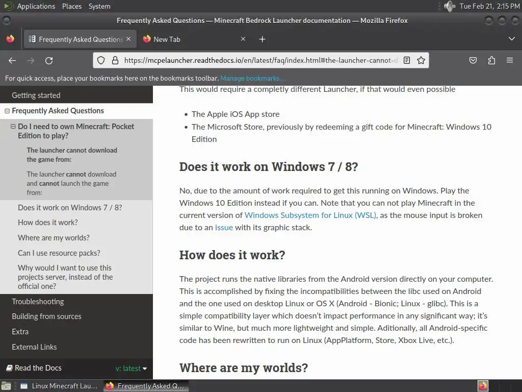Jump to 'How does it work?' sidebar entry
The image size is (522, 392).
tap(47, 223)
